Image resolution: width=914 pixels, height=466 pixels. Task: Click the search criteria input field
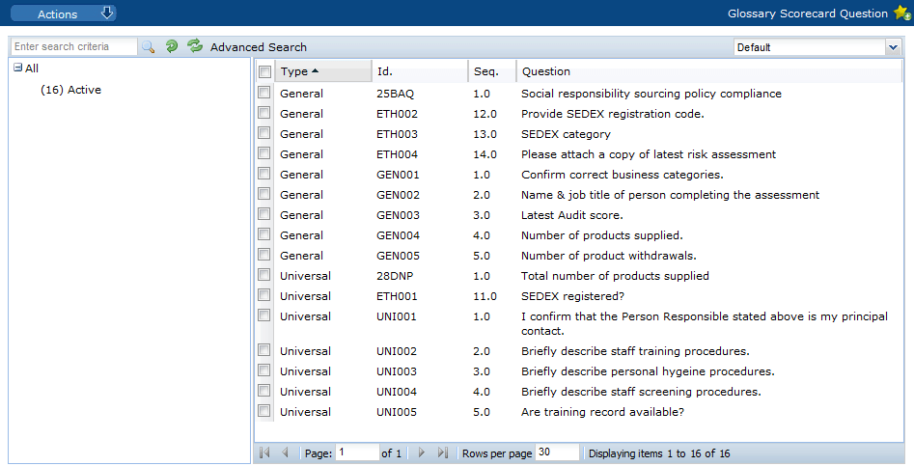tap(74, 46)
